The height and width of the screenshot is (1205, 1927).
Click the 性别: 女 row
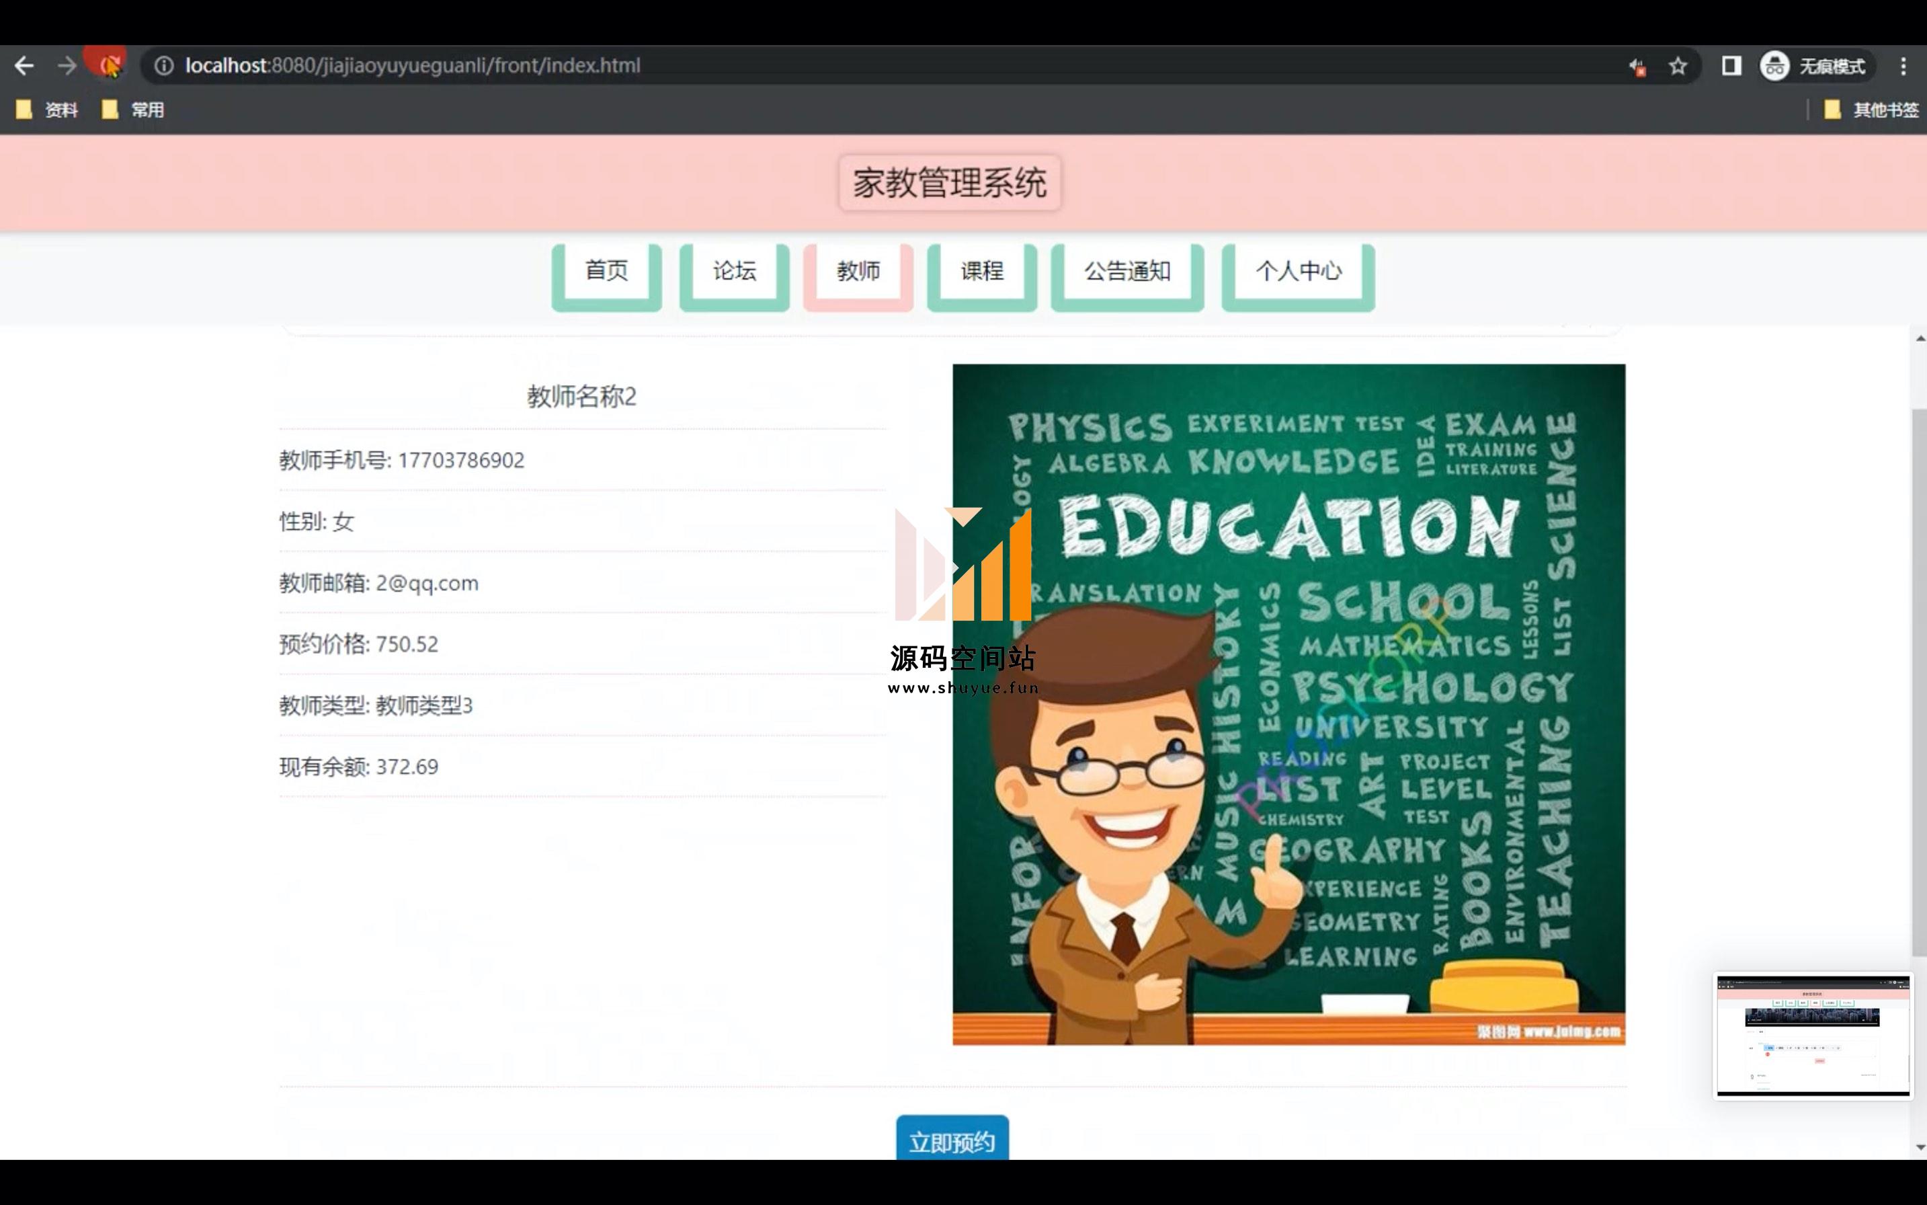[x=582, y=521]
